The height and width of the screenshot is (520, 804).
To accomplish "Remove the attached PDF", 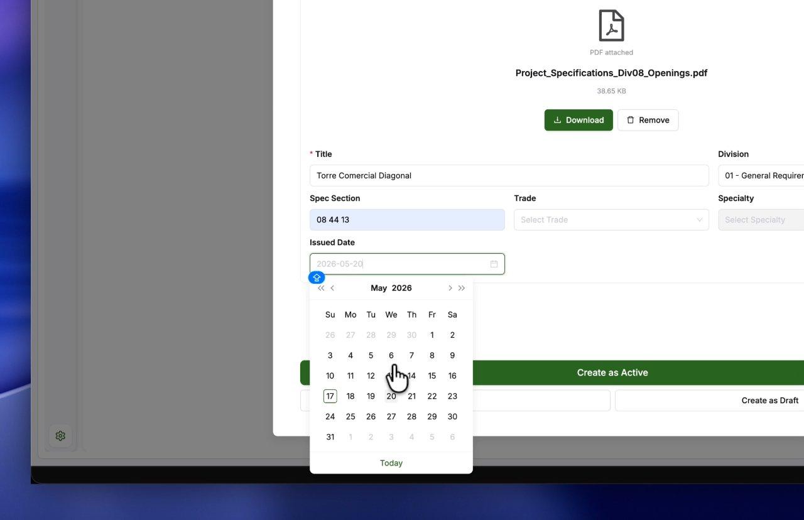I will 648,120.
